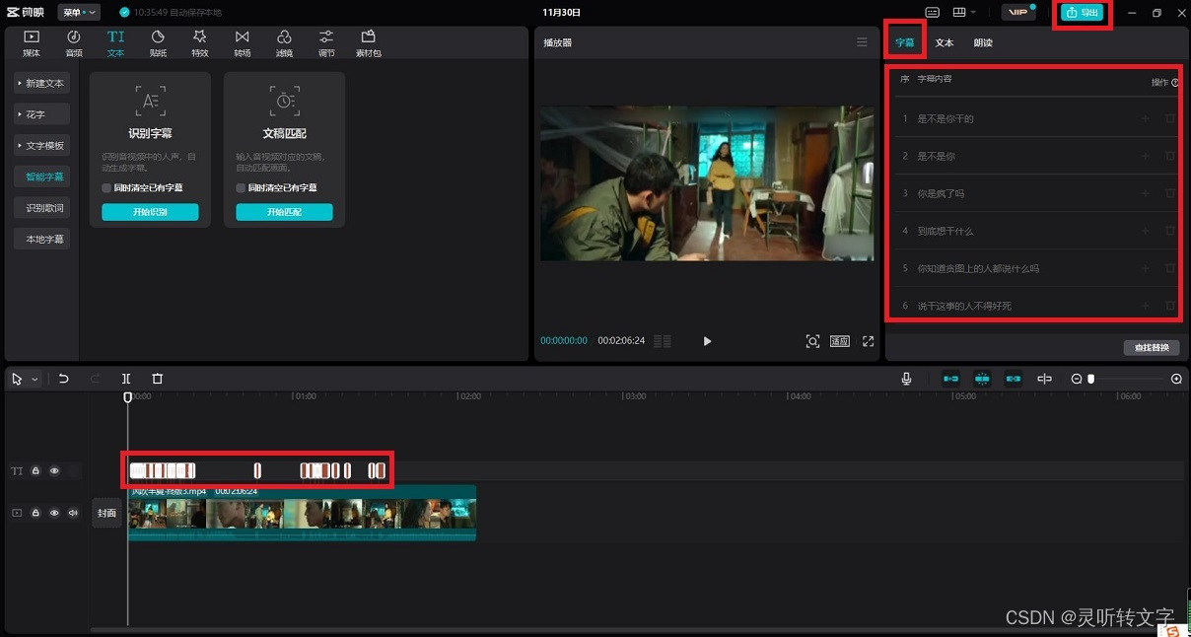1191x637 pixels.
Task: Open the 特效 effects panel
Action: (x=200, y=43)
